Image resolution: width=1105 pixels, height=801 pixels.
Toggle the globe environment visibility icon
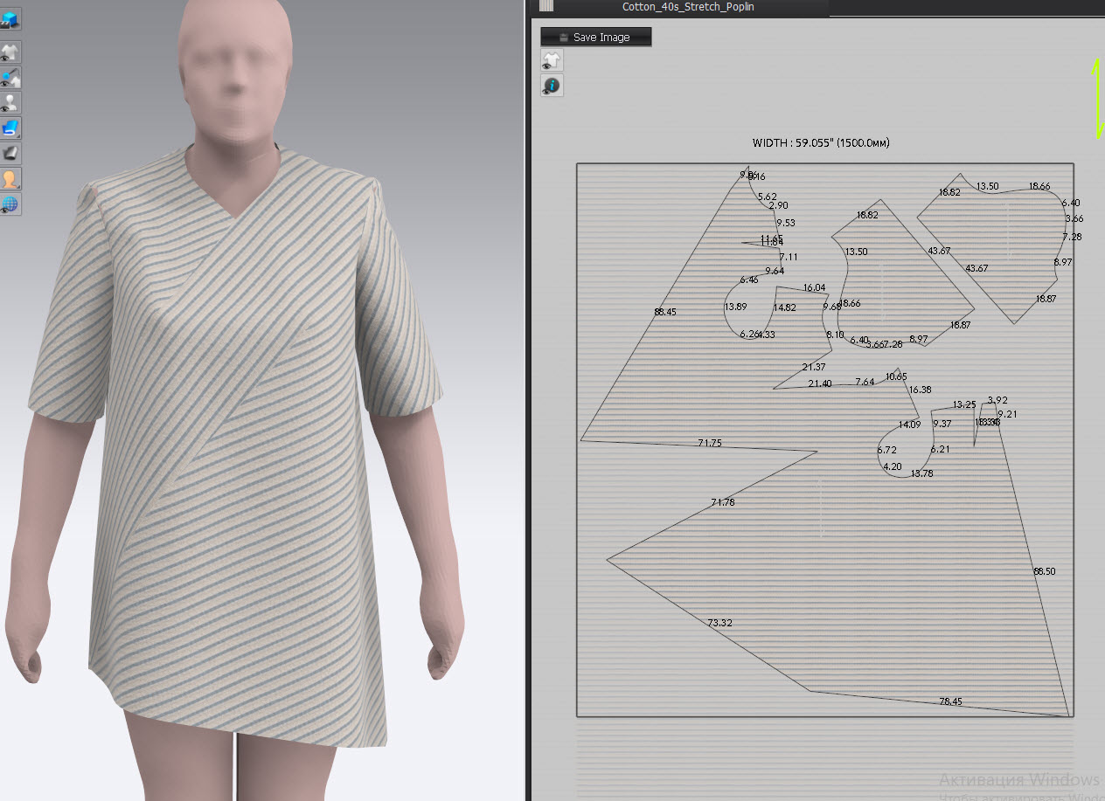11,204
